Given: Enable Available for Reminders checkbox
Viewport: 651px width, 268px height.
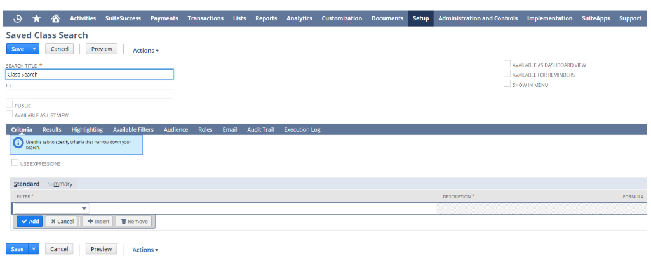Looking at the screenshot, I should point(507,73).
